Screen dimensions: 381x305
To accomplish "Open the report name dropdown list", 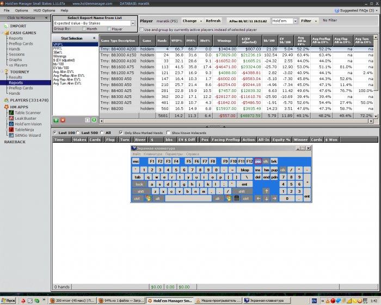I will point(133,23).
